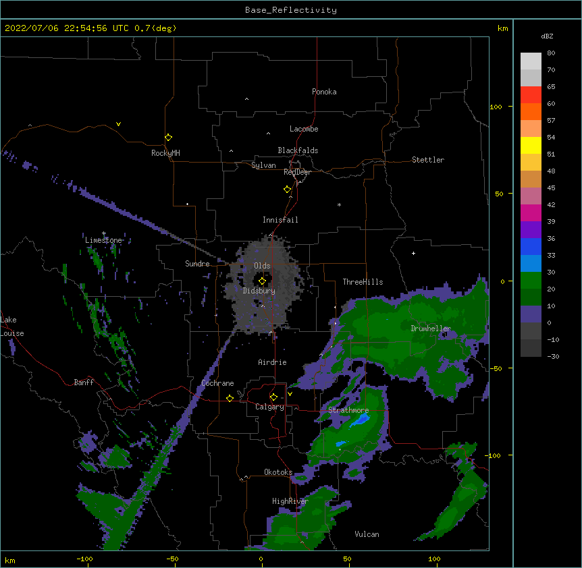Image resolution: width=582 pixels, height=568 pixels.
Task: Select the light blue 30-33 dBZ legend swatch
Action: pyautogui.click(x=531, y=264)
